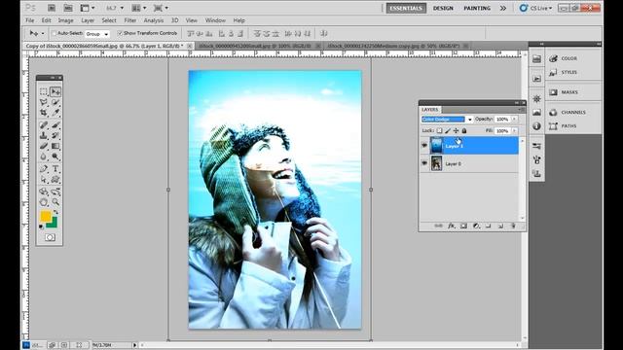The image size is (623, 350).
Task: Select the 3D Rotate tool
Action: (x=44, y=192)
